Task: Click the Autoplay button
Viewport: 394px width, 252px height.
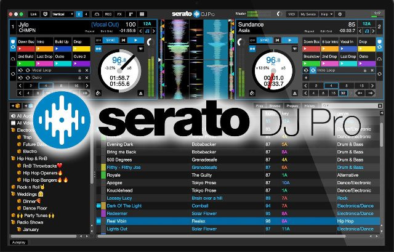Action: [x=19, y=242]
